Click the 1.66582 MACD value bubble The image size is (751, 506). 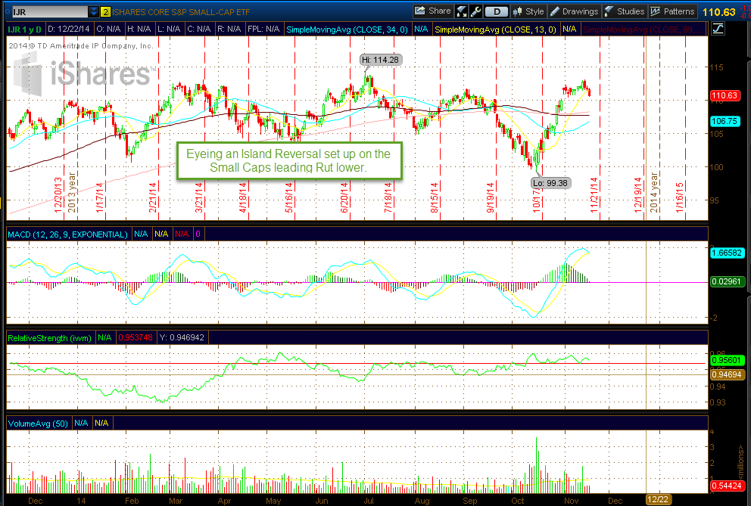727,253
